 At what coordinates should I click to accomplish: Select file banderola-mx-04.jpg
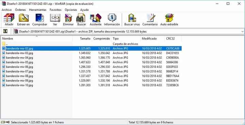(19, 58)
